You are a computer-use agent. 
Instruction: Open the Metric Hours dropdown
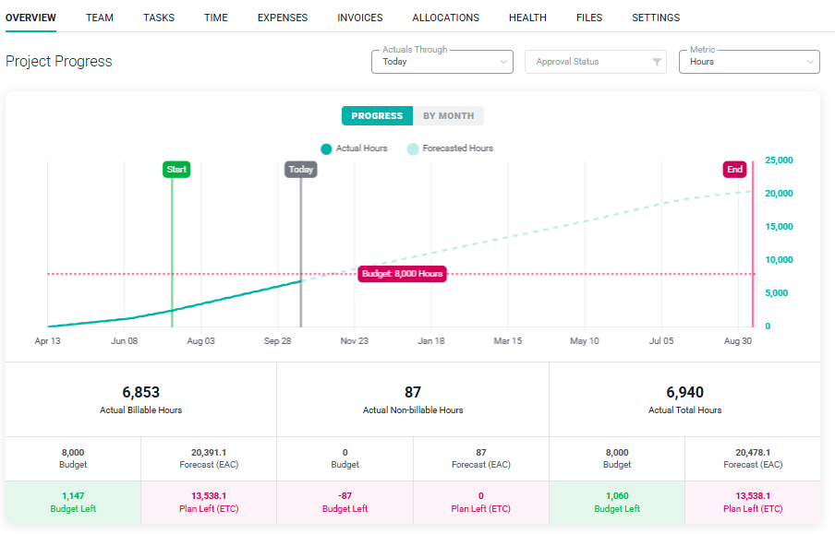[749, 62]
